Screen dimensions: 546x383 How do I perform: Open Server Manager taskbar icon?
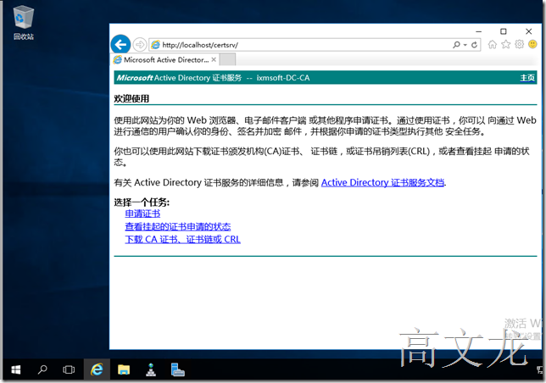(177, 369)
